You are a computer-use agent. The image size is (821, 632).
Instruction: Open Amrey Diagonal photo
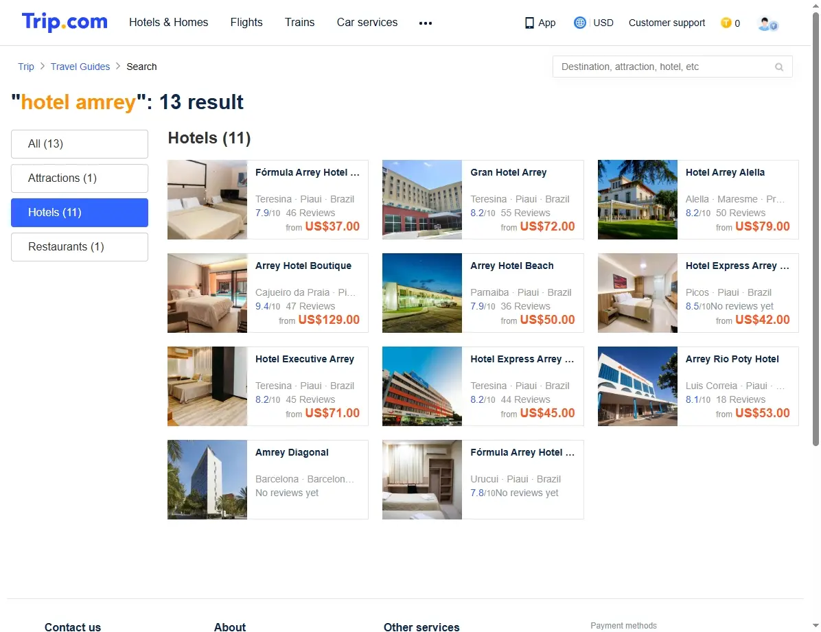coord(207,479)
